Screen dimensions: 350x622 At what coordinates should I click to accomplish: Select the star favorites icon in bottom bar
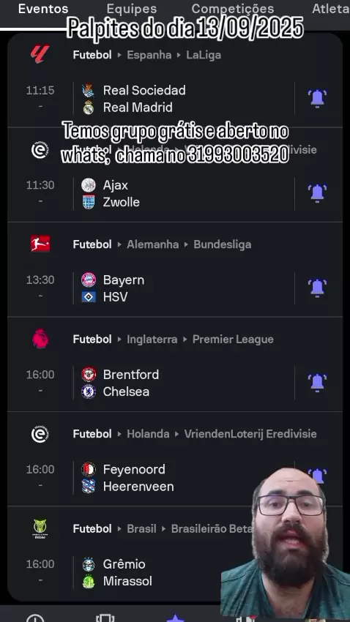175,618
